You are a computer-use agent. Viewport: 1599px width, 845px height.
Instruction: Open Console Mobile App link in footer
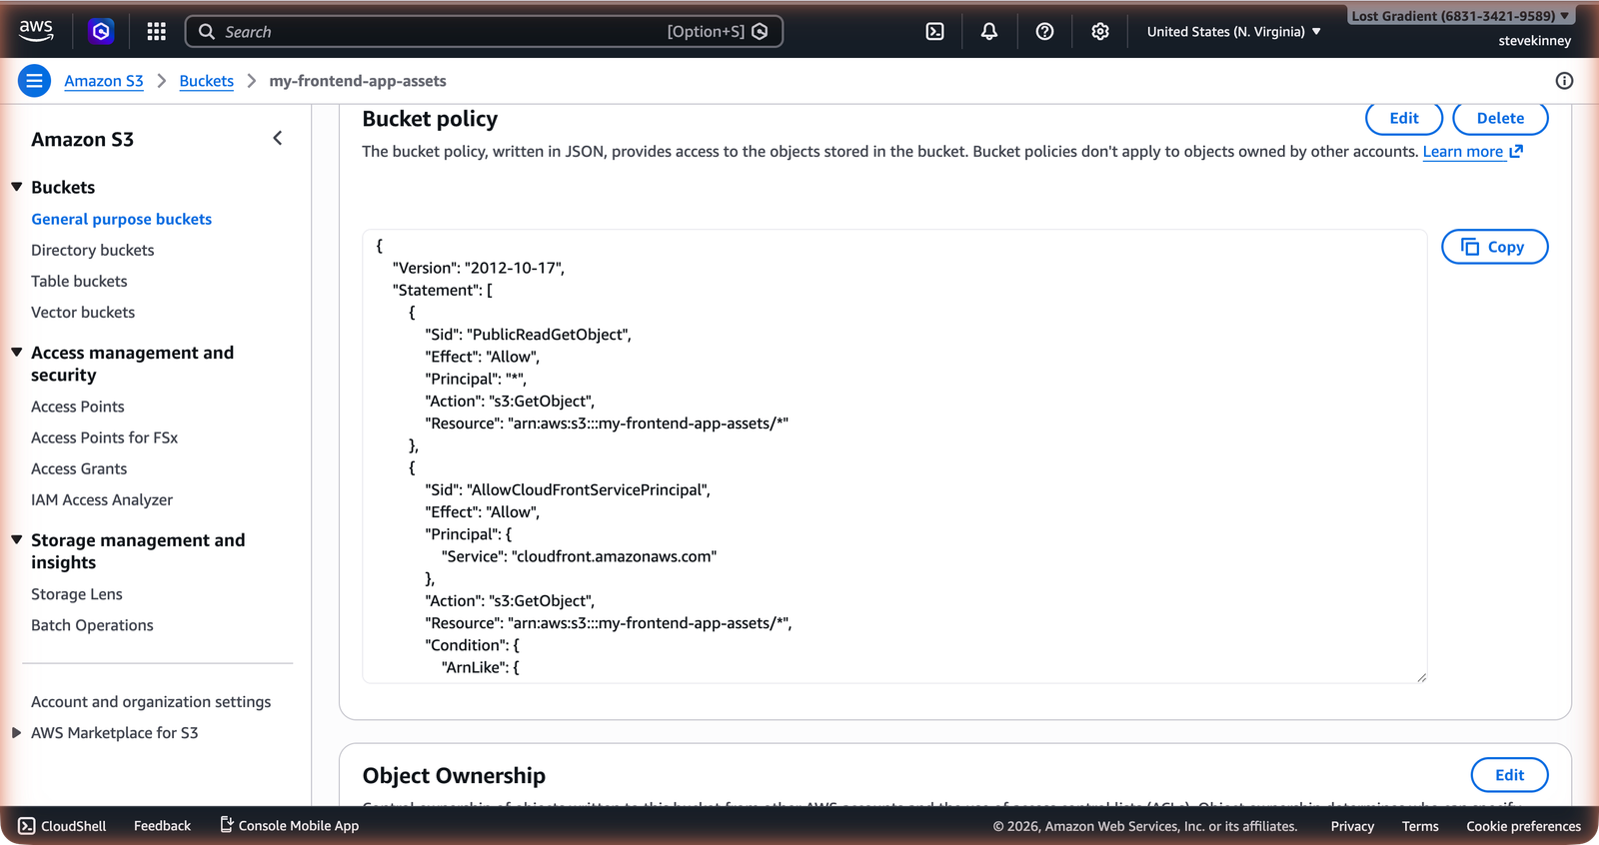289,825
